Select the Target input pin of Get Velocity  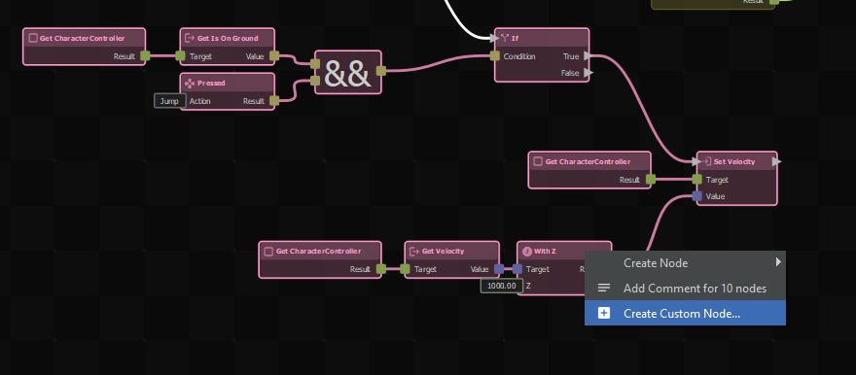pyautogui.click(x=405, y=269)
